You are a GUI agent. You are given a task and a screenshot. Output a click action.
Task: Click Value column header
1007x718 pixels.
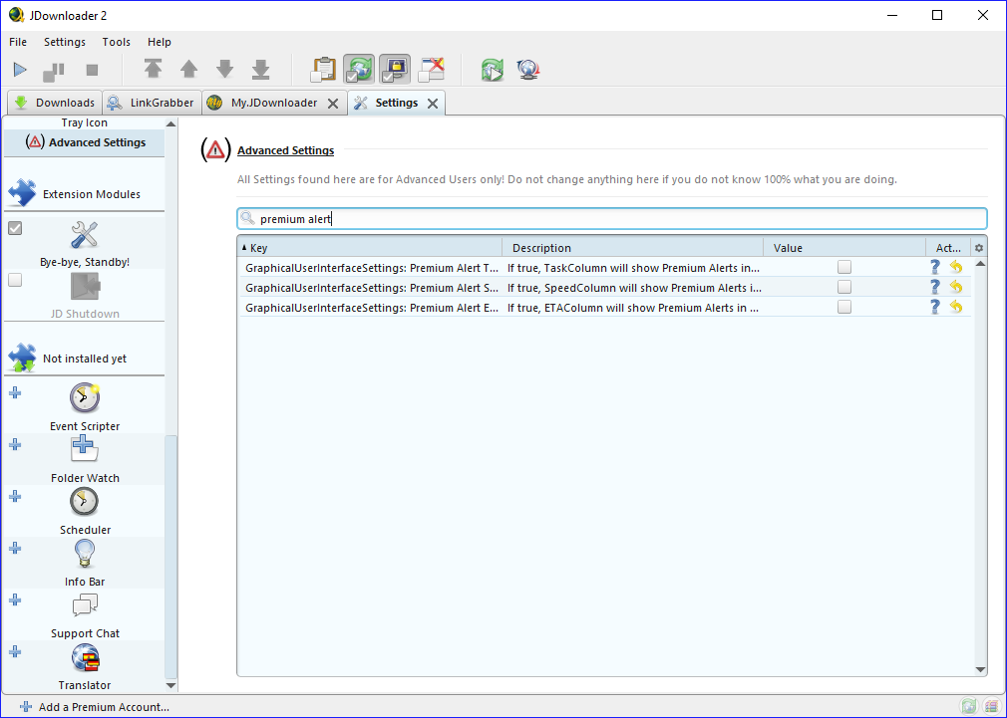point(844,248)
